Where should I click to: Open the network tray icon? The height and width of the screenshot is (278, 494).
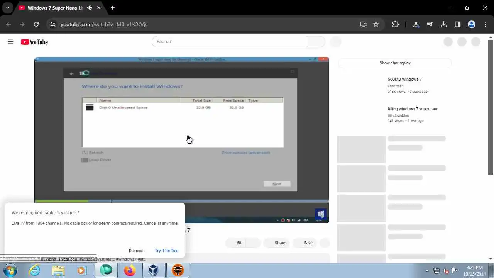coord(436,271)
